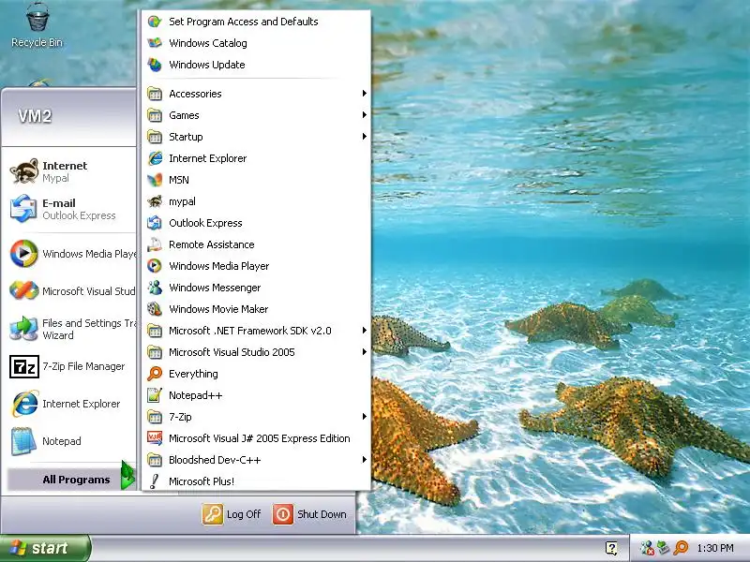The height and width of the screenshot is (562, 750).
Task: Click the Remote Assistance label text
Action: [212, 244]
